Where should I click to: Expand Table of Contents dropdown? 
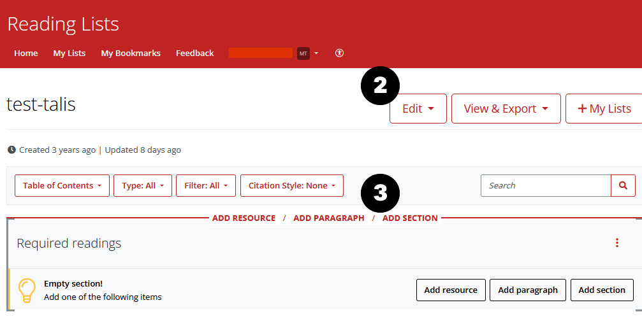[x=62, y=186]
